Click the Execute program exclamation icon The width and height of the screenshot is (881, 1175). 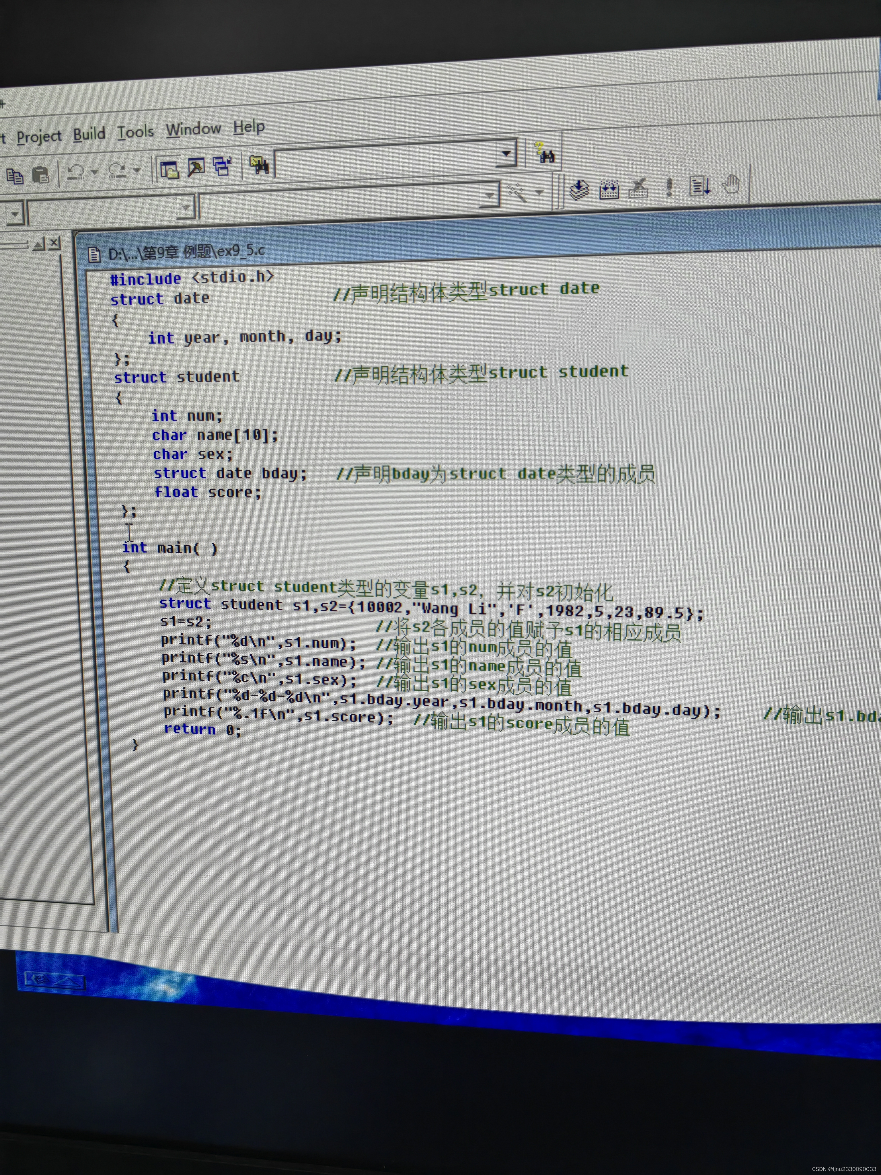[669, 187]
